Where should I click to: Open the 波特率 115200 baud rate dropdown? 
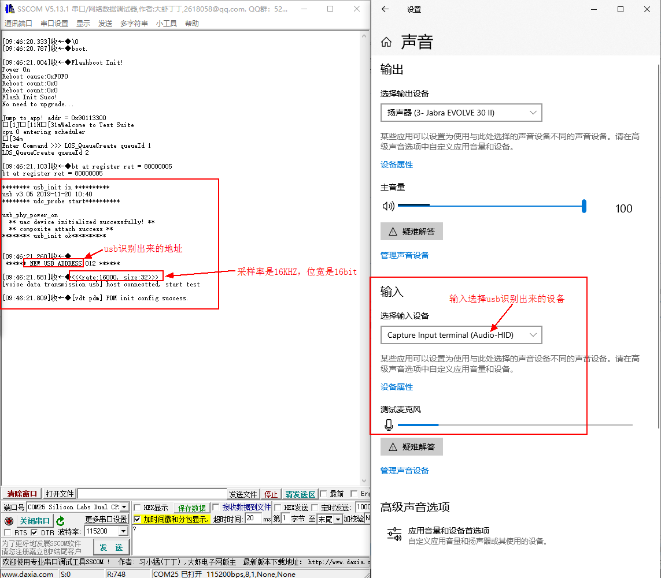click(x=123, y=531)
